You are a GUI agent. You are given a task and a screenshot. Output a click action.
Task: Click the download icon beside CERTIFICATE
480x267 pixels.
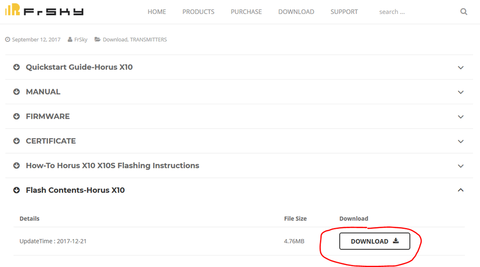tap(16, 141)
